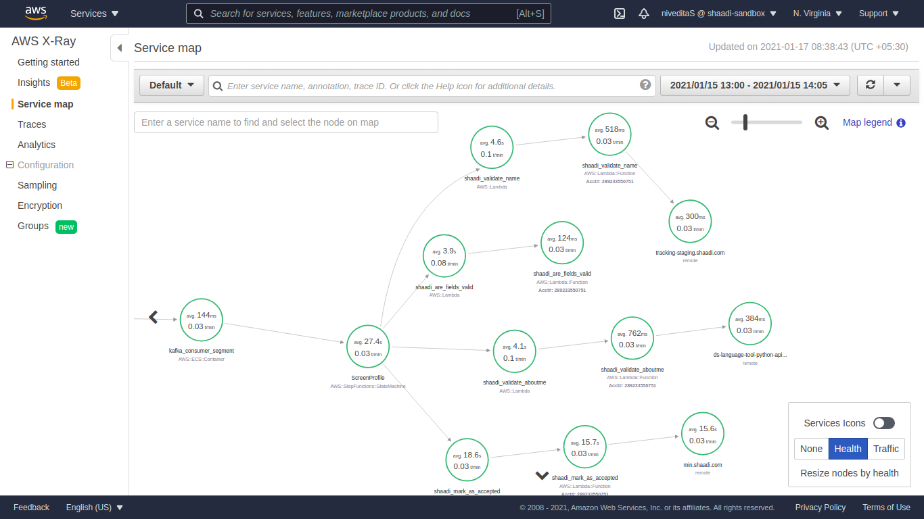924x519 pixels.
Task: Open the Default group dropdown
Action: (171, 85)
